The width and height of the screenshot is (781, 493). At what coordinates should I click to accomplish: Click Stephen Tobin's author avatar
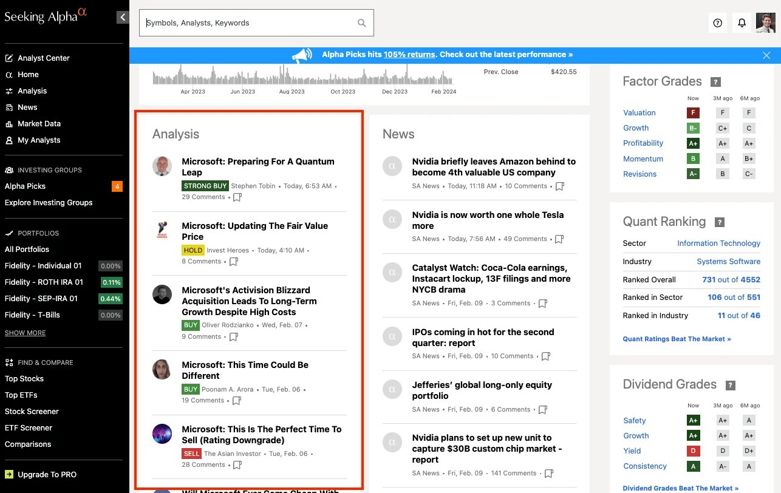point(162,166)
